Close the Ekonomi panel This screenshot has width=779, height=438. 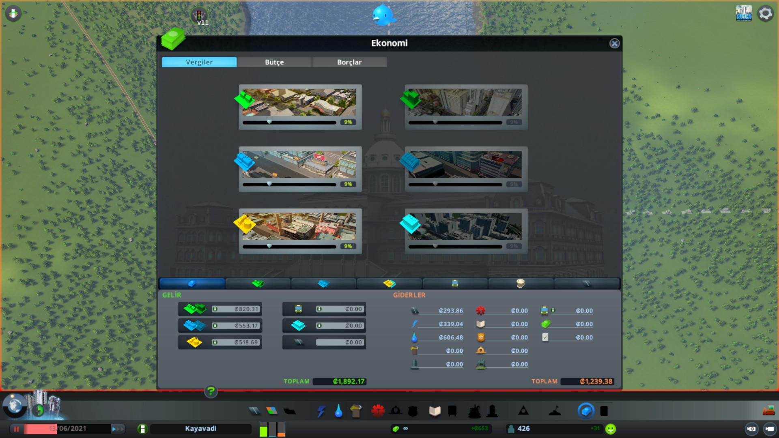[x=614, y=43]
